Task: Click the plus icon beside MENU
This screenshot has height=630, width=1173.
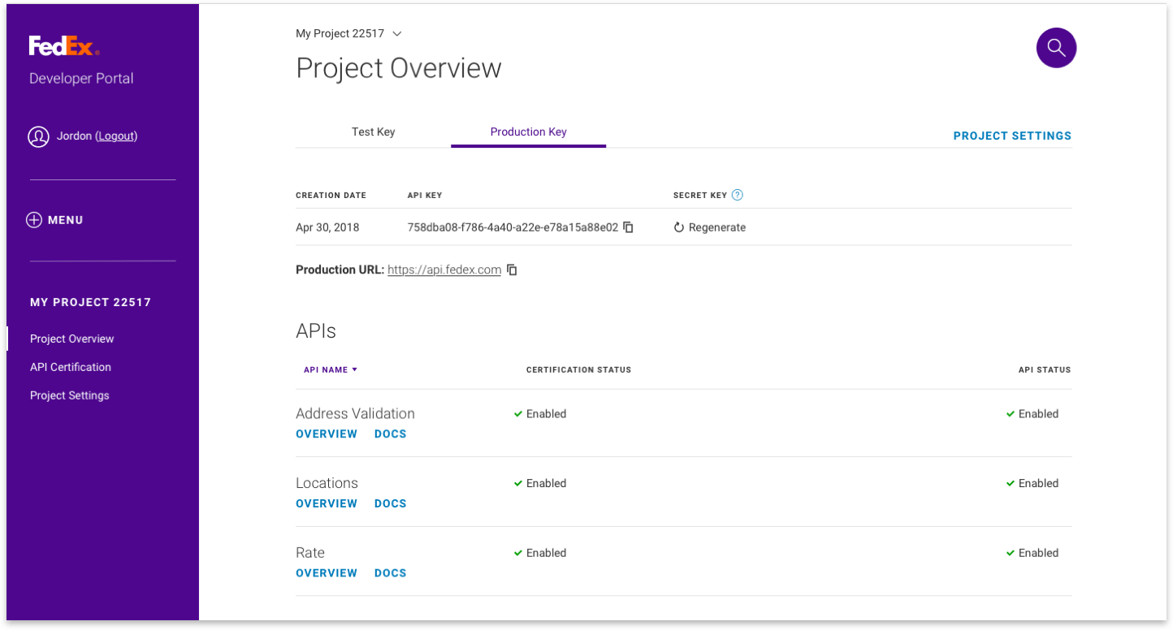Action: [x=34, y=220]
